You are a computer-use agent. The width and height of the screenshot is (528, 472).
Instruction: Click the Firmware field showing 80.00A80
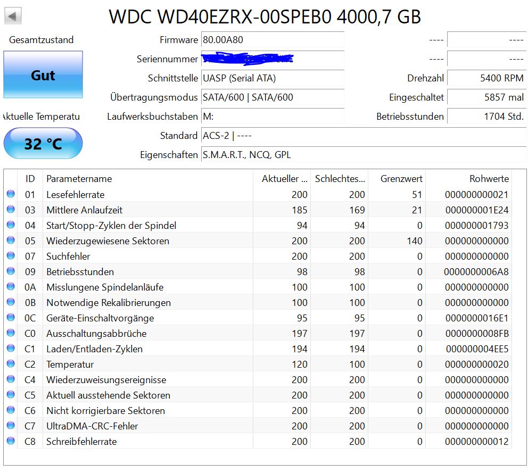point(273,40)
